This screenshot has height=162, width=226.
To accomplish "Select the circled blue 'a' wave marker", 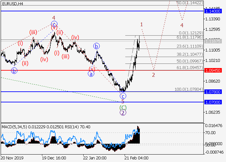I will 91,74.
